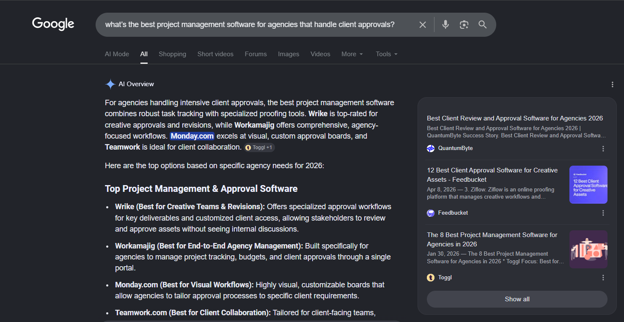Open options menu for the Toggl result
624x322 pixels.
click(603, 278)
